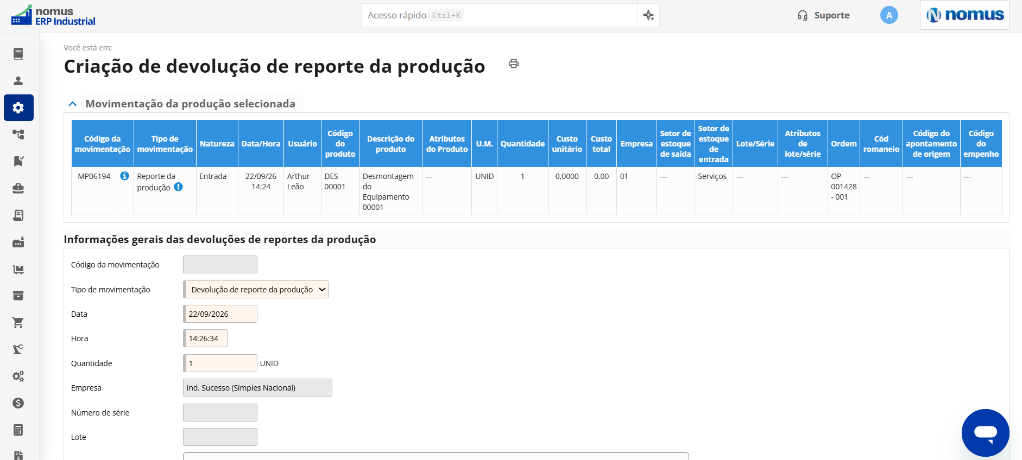The height and width of the screenshot is (460, 1022).
Task: Click the info icon after Reporte da produção
Action: 178,187
